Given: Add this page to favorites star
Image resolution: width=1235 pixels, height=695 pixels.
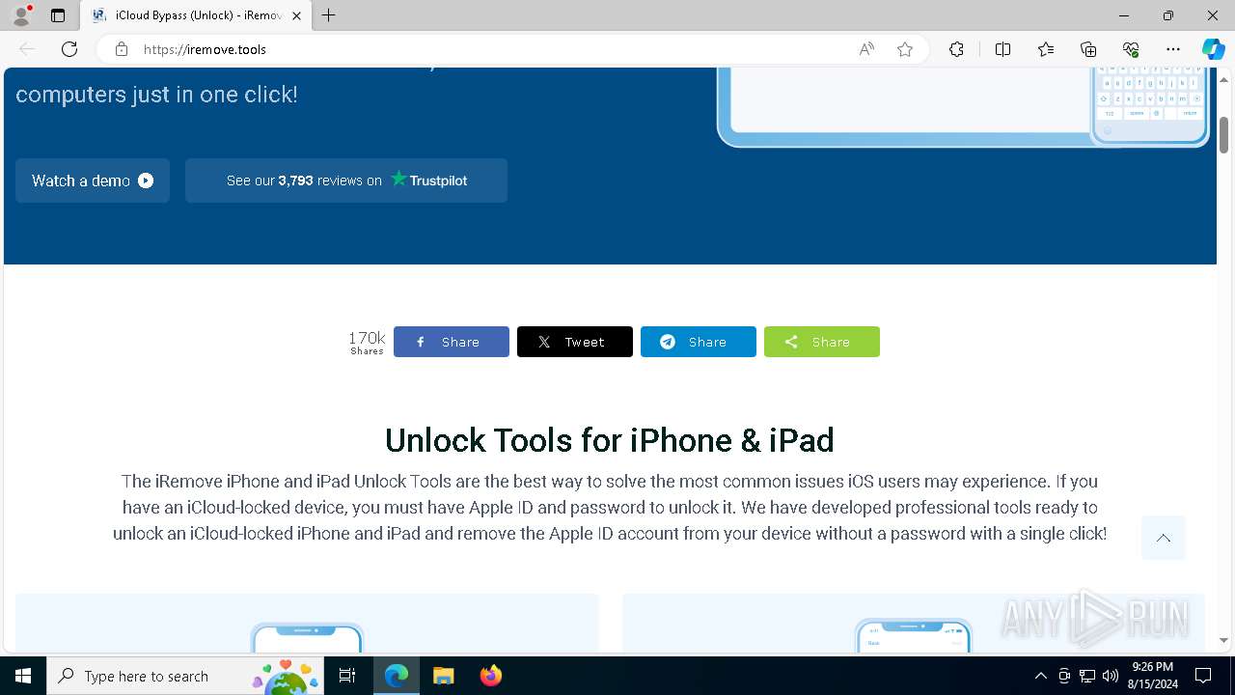Looking at the screenshot, I should (905, 49).
